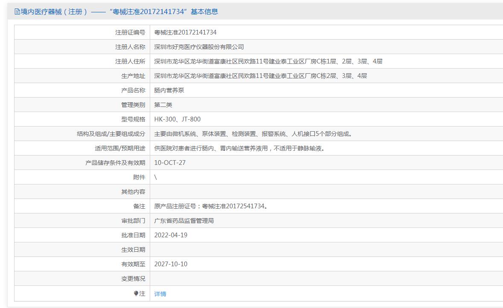
Task: Select structure description starting 主要由微机系统
Action: click(x=253, y=134)
